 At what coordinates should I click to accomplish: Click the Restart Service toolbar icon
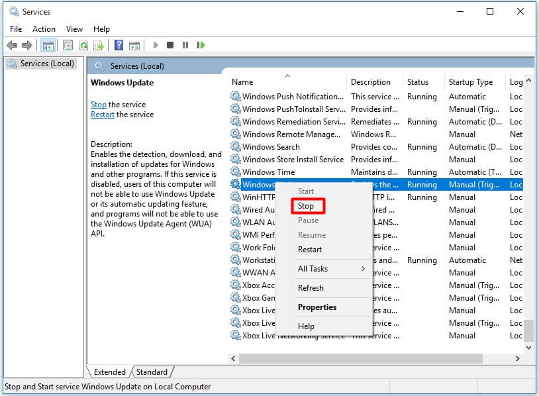pos(201,45)
